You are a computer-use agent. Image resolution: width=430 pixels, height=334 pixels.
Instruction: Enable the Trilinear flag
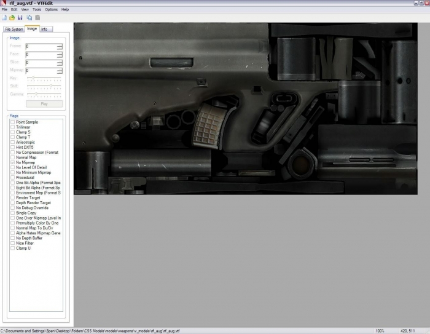coord(13,127)
